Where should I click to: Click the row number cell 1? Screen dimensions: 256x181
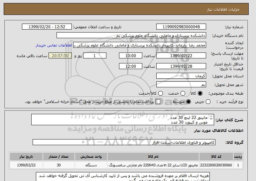click(x=238, y=165)
